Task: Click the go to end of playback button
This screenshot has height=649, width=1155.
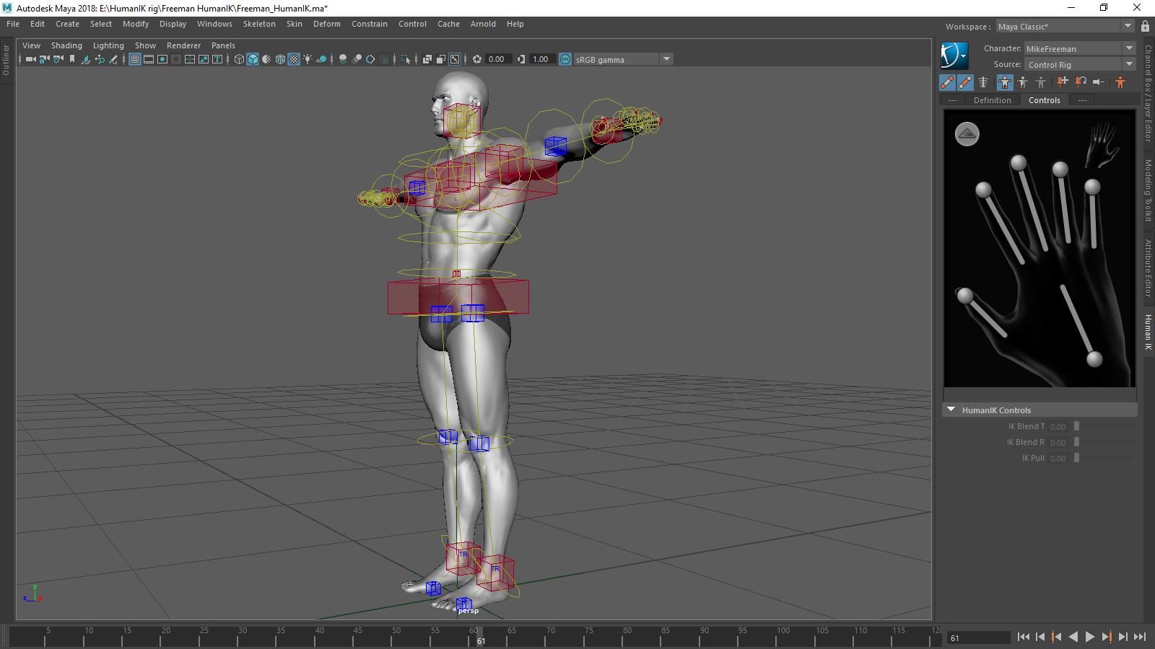Action: [x=1141, y=637]
